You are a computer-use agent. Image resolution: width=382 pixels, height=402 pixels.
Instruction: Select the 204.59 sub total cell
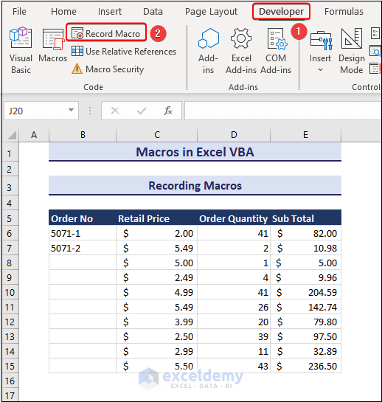coord(305,292)
